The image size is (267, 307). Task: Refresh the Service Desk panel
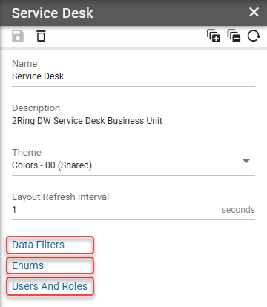[254, 36]
